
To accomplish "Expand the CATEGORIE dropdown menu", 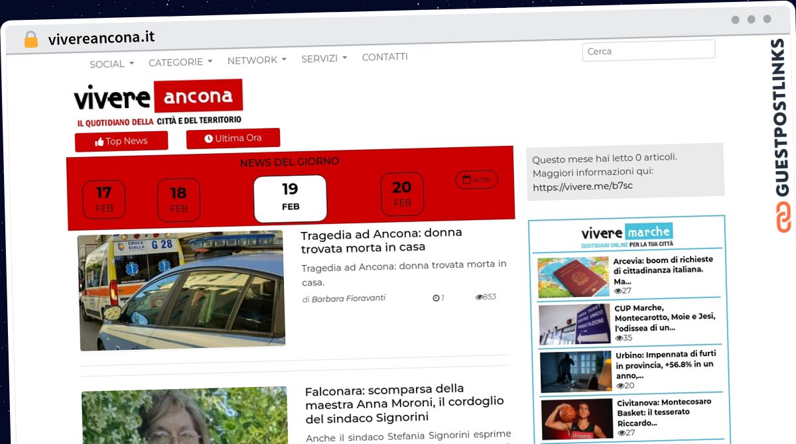I will pos(180,62).
